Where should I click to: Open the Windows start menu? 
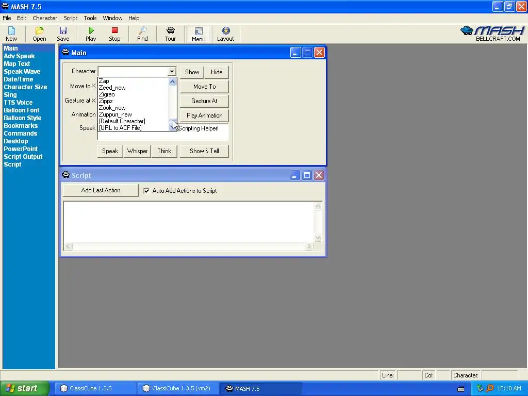(24, 388)
